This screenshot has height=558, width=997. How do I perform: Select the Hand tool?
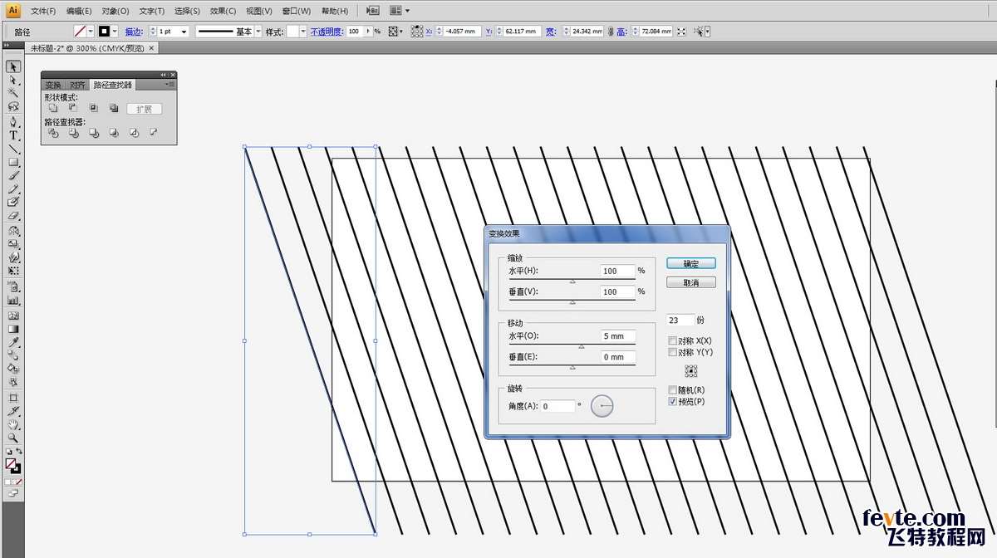point(13,423)
